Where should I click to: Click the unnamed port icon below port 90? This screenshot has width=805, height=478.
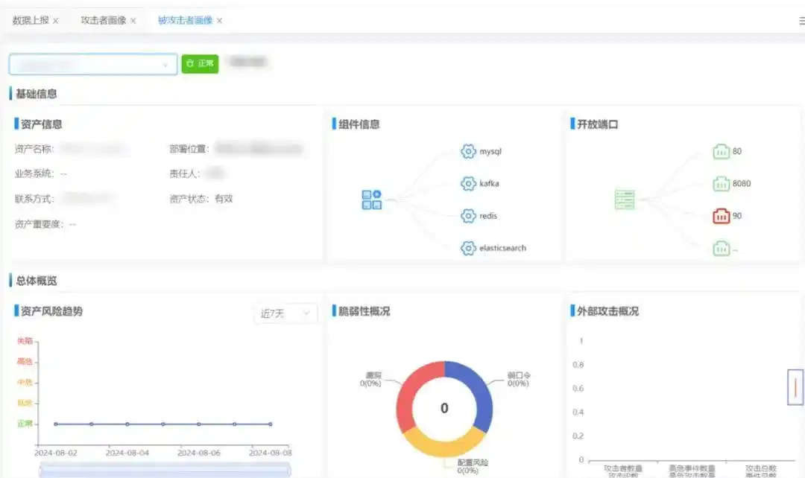pyautogui.click(x=722, y=248)
